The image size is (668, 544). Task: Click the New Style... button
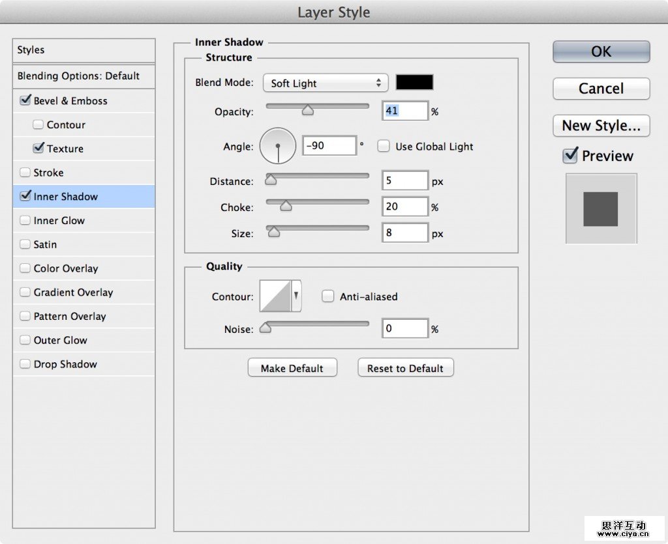(x=601, y=126)
